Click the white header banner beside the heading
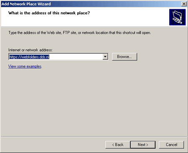Image resolution: width=188 pixels, height=153 pixels. tap(128, 17)
